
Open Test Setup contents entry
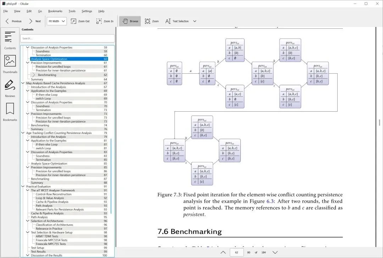tap(69, 248)
